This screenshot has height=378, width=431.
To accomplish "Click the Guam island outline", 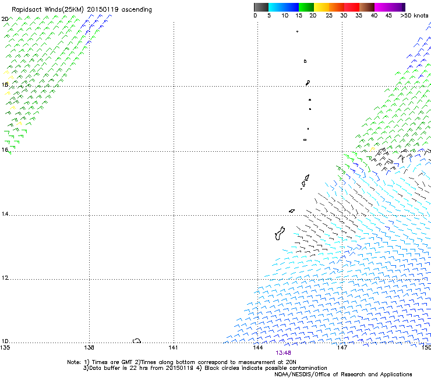I will click(x=280, y=233).
